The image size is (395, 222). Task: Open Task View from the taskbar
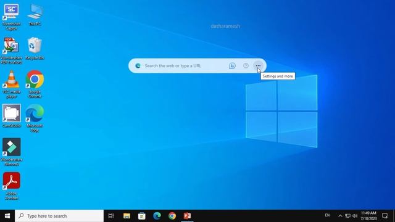pyautogui.click(x=111, y=216)
